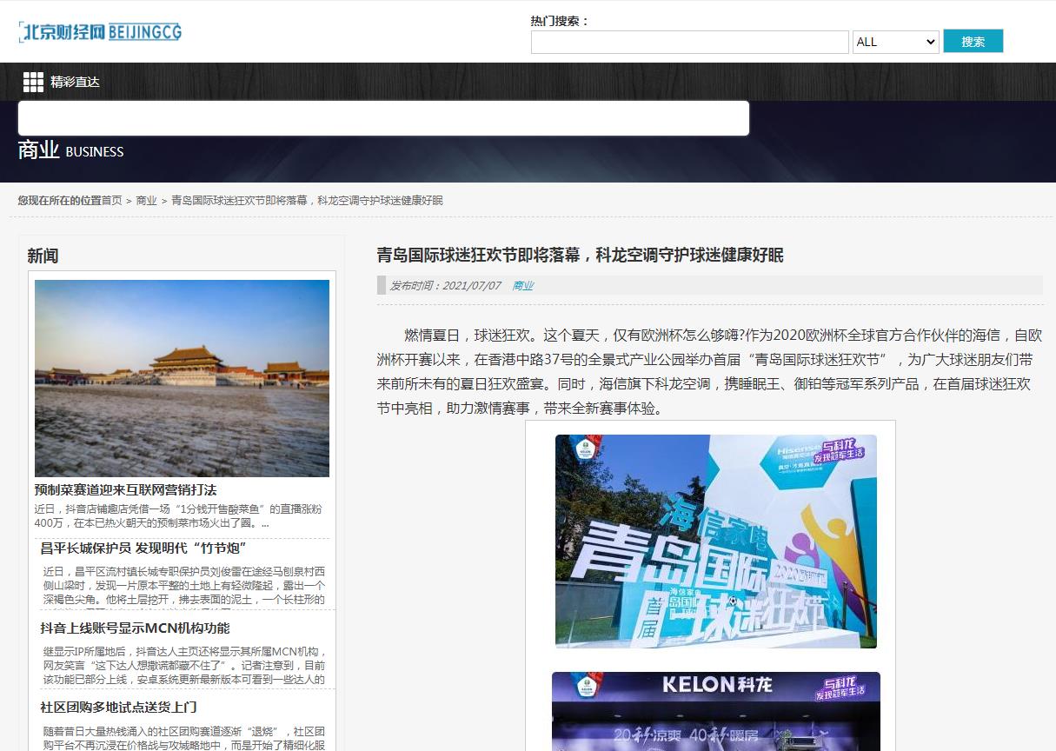Open the 首页 breadcrumb link
Image resolution: width=1056 pixels, height=751 pixels.
[x=112, y=200]
